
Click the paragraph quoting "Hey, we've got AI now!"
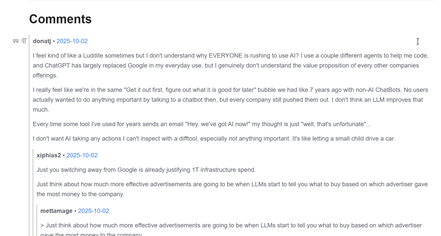[x=202, y=124]
